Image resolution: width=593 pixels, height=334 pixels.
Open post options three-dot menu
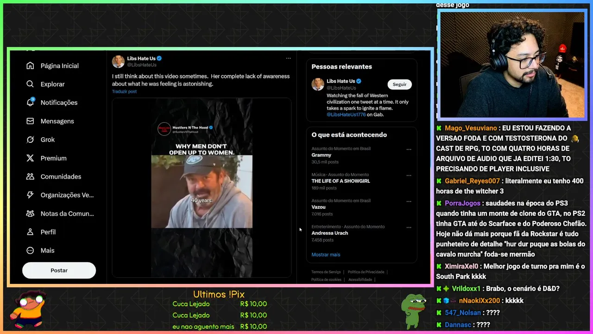point(288,58)
